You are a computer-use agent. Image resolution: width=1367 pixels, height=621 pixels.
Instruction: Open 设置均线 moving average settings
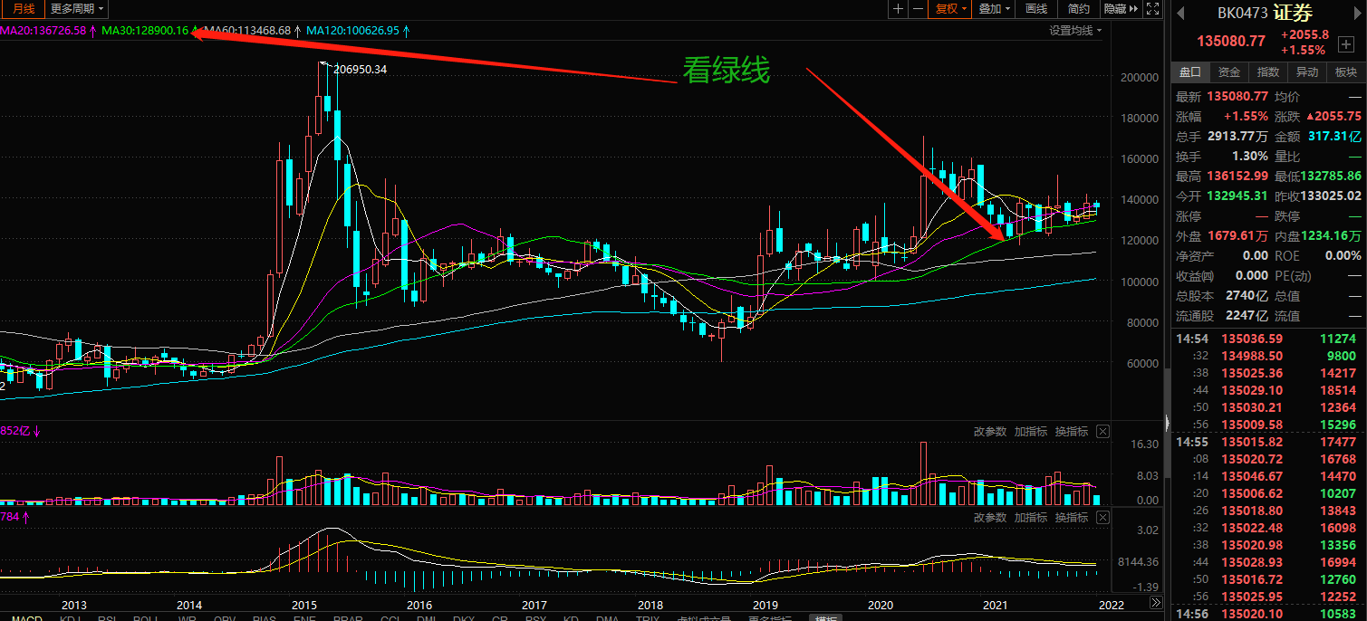point(1075,31)
